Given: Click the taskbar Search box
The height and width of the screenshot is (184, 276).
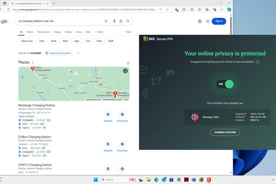Looking at the screenshot, I should point(118,180).
